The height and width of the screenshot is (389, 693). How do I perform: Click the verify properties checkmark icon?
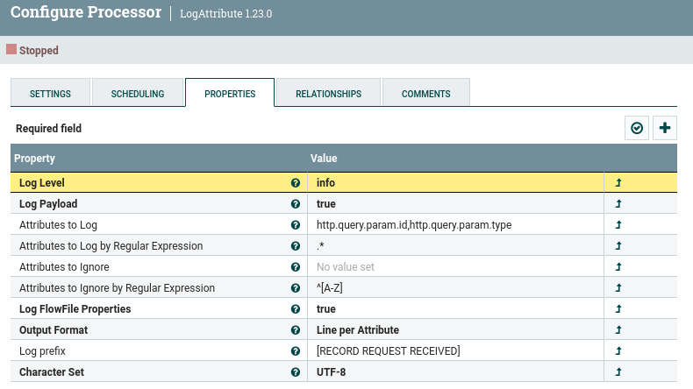click(x=637, y=128)
